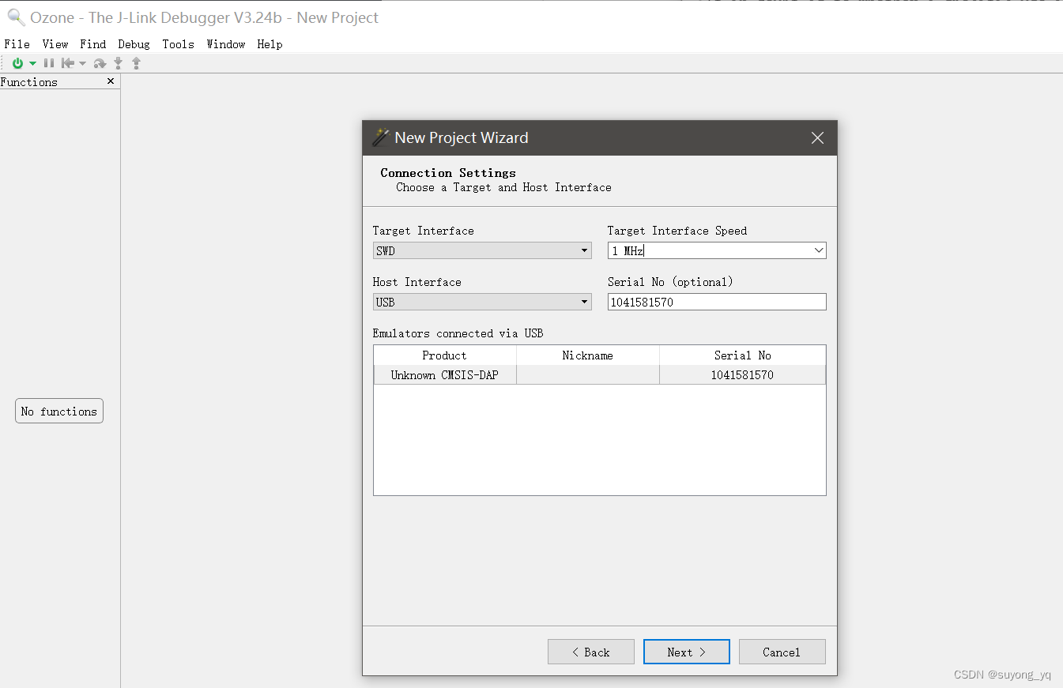The width and height of the screenshot is (1063, 688).
Task: Close the New Project Wizard dialog
Action: [x=817, y=138]
